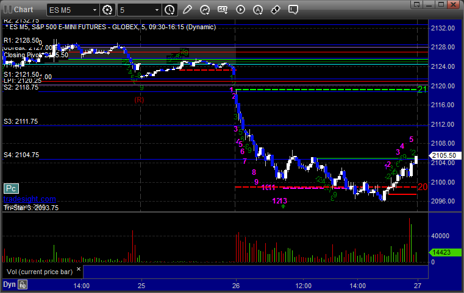Click the R1: 2128.50 pivot label
This screenshot has width=464, height=293.
click(x=21, y=40)
